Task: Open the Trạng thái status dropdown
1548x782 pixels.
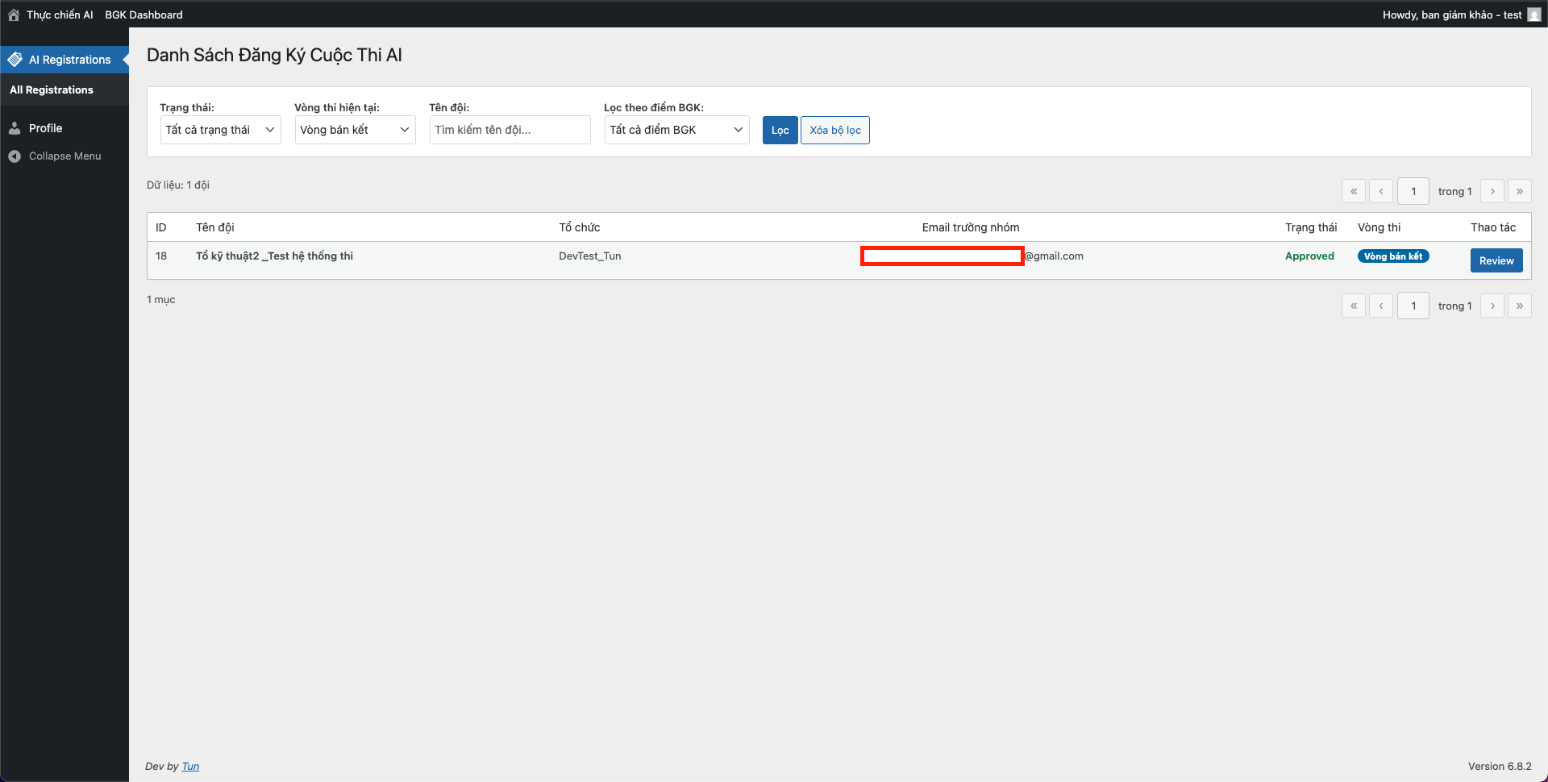Action: 220,130
